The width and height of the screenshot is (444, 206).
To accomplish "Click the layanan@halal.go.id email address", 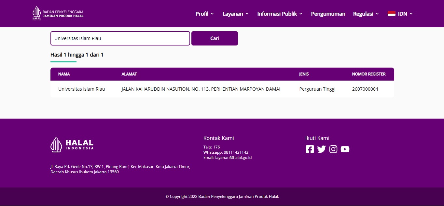I will coord(233,158).
